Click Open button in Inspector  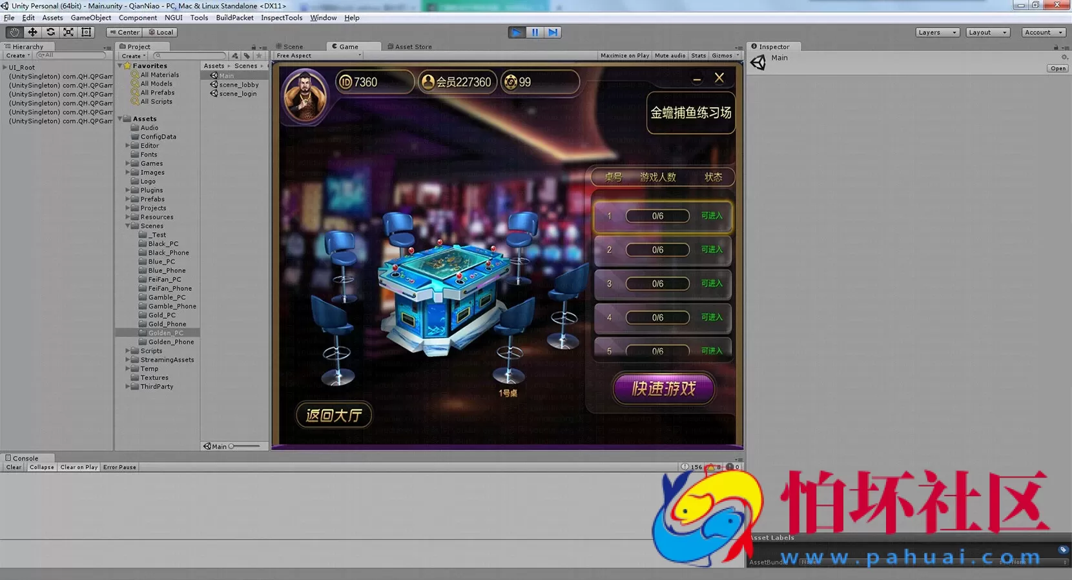pos(1058,68)
